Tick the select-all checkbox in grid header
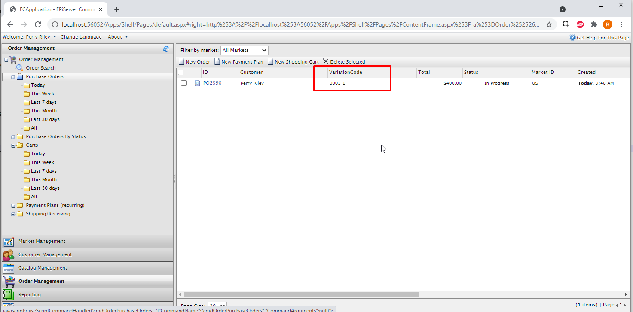 click(181, 72)
